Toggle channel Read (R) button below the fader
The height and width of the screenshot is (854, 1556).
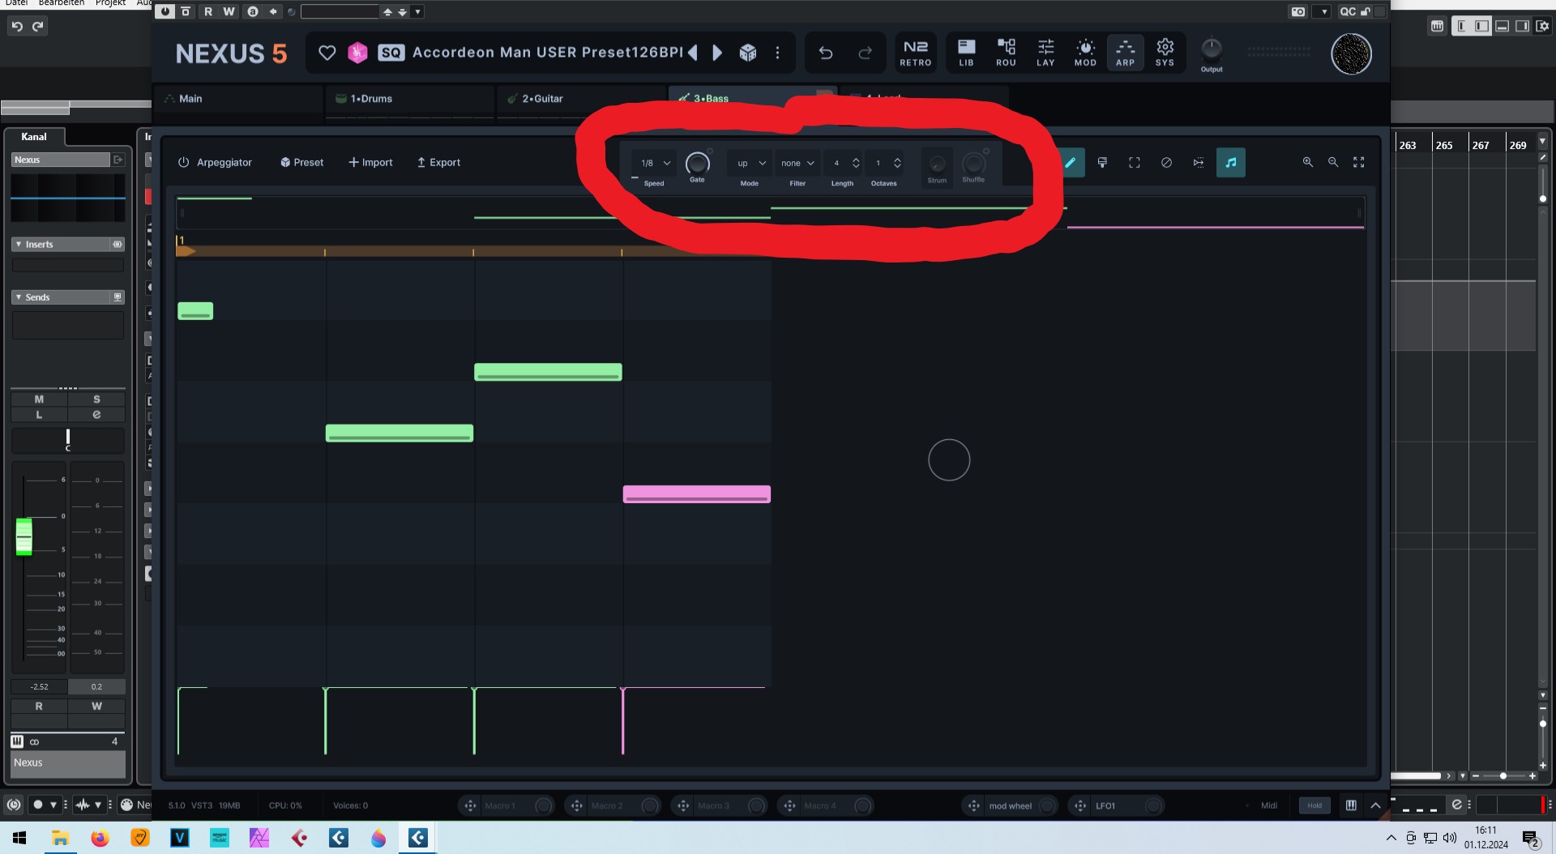(39, 707)
